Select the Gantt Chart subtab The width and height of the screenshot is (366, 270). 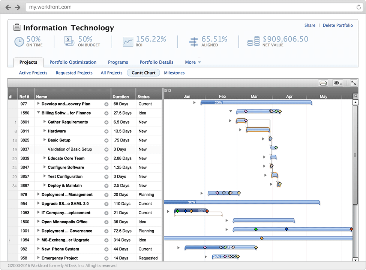pyautogui.click(x=143, y=73)
